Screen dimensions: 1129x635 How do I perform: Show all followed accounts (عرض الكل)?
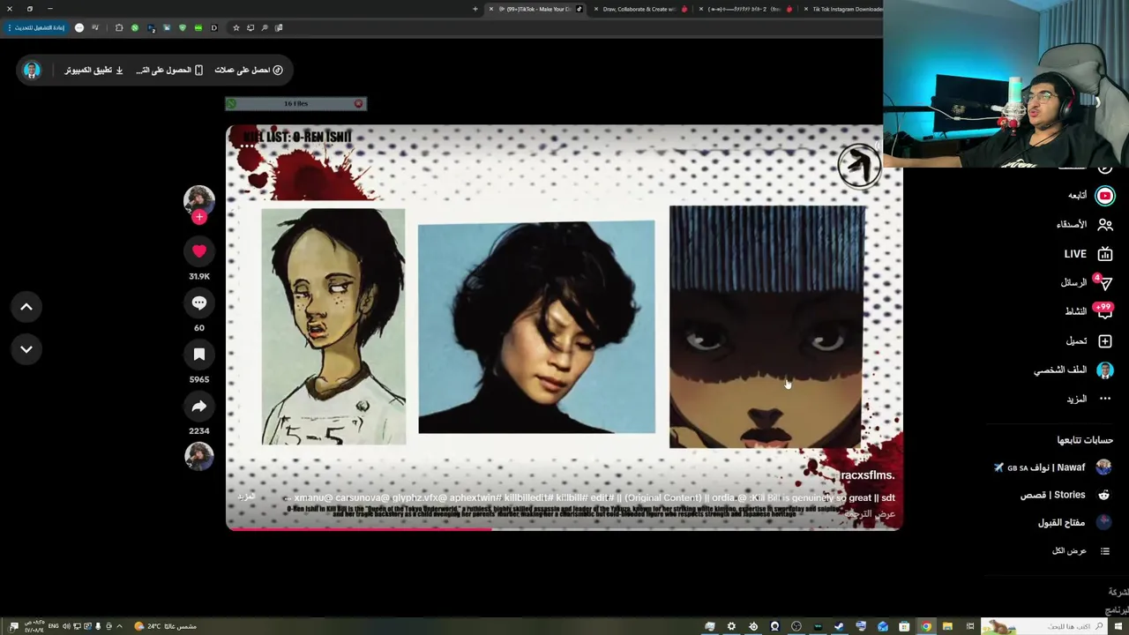[x=1080, y=551]
